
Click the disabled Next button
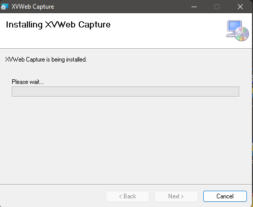176,196
